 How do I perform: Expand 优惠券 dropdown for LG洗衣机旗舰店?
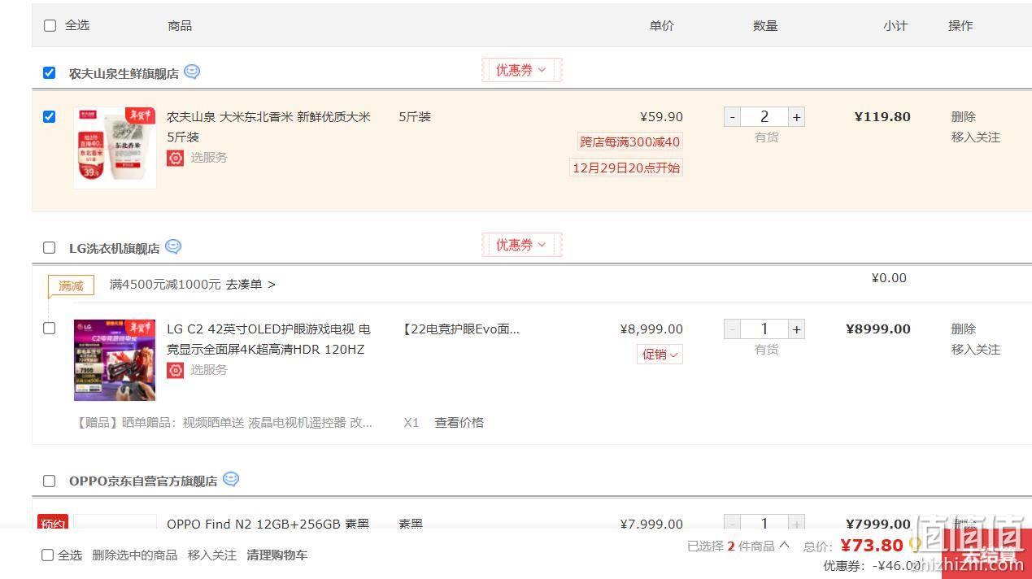(x=521, y=245)
